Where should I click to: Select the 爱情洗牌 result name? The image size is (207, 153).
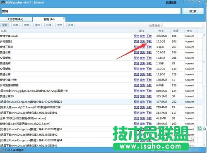(x=5, y=63)
